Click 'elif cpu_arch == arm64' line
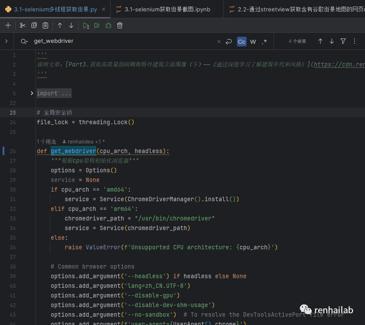Screen dimensions: 365x325 pos(94,209)
